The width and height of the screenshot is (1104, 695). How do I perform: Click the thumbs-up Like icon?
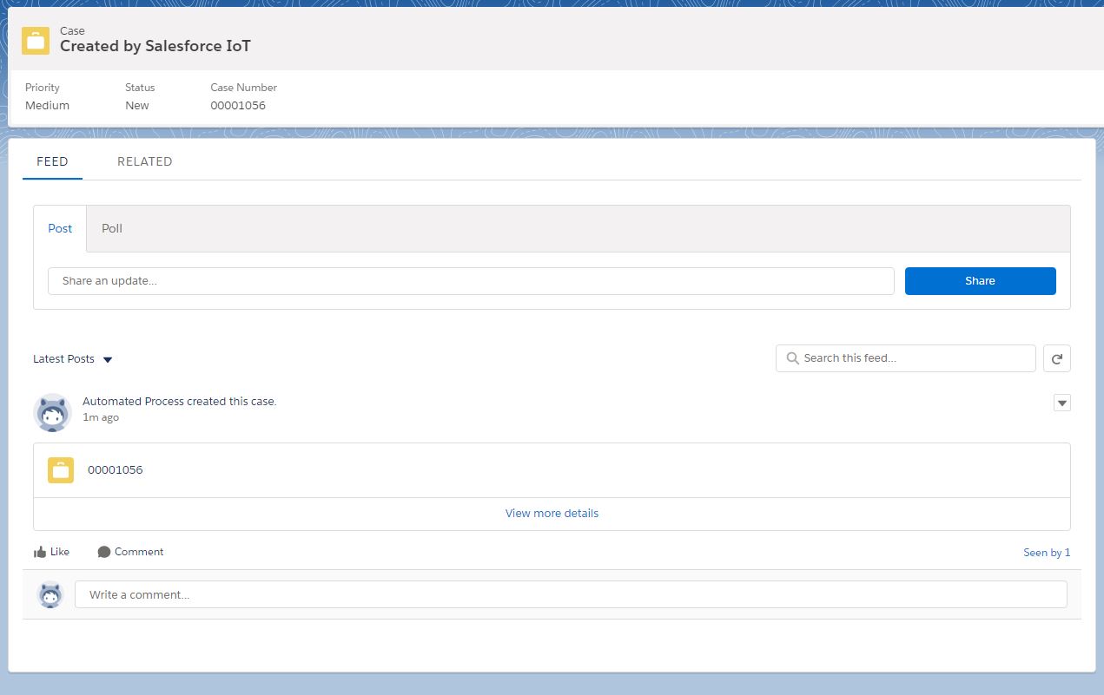(40, 552)
